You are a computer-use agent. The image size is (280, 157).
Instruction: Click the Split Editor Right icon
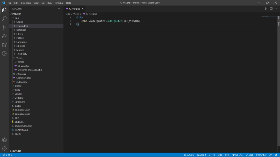[x=271, y=9]
